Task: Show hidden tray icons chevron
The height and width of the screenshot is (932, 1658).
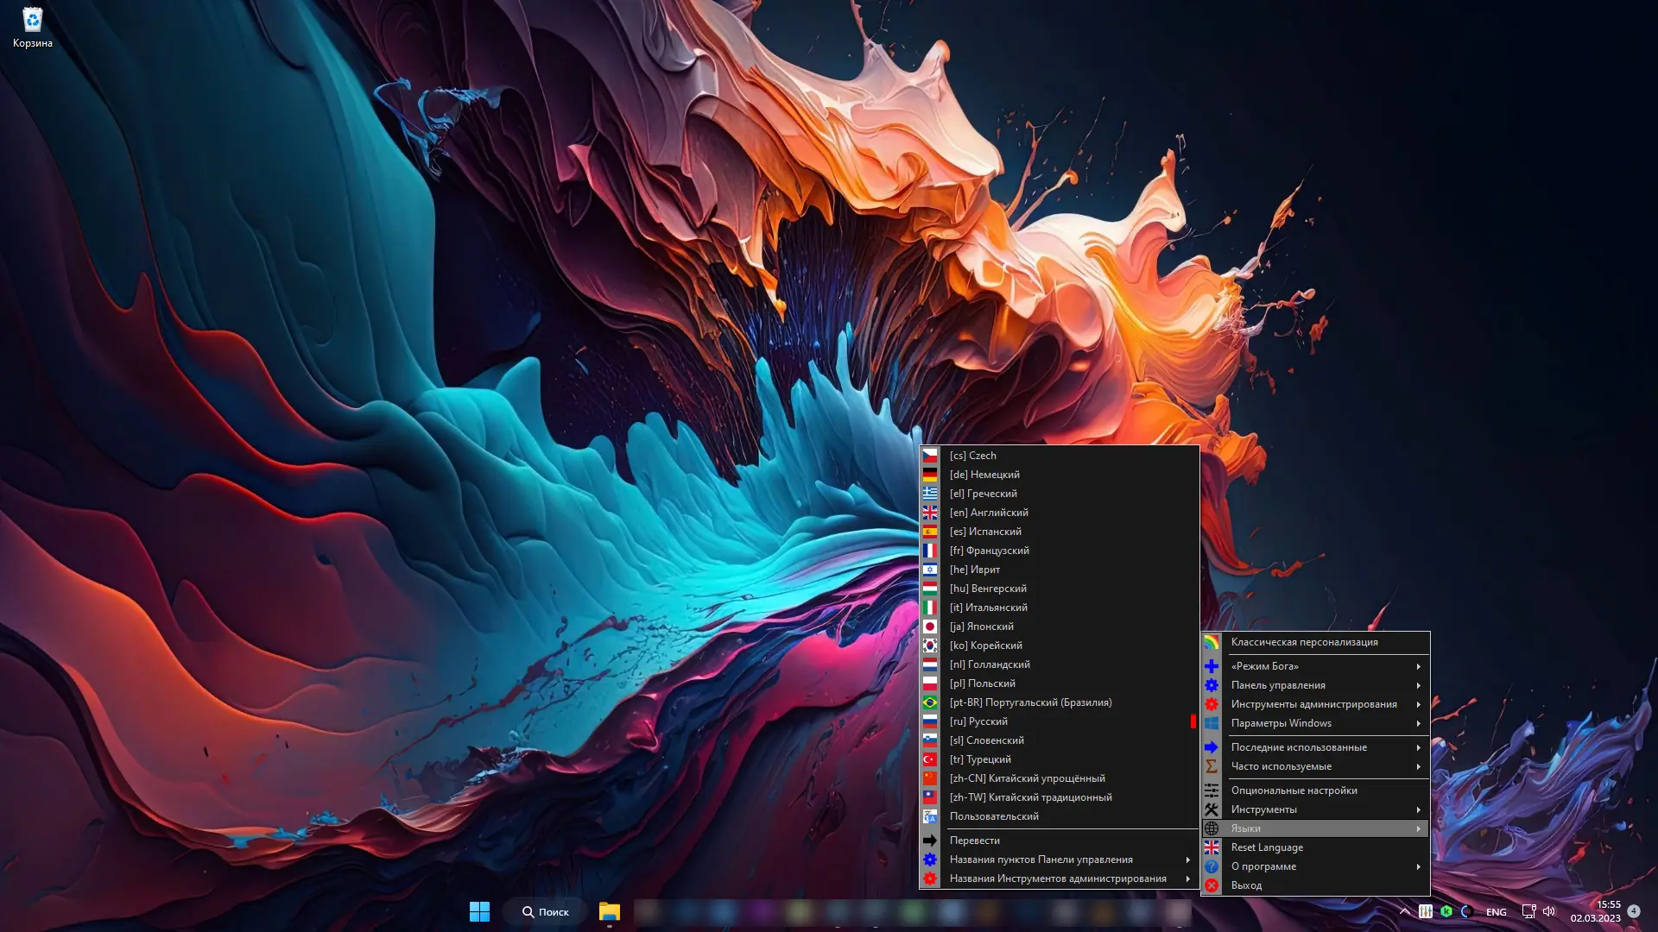Action: tap(1404, 911)
